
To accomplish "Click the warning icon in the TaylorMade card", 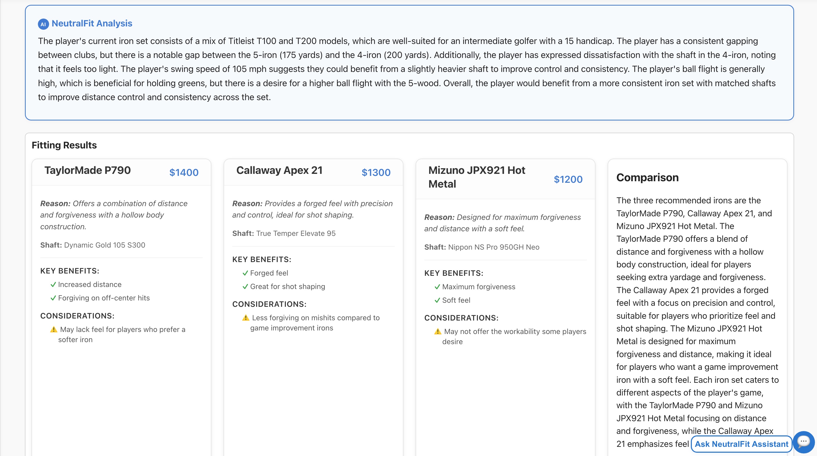I will click(x=54, y=330).
